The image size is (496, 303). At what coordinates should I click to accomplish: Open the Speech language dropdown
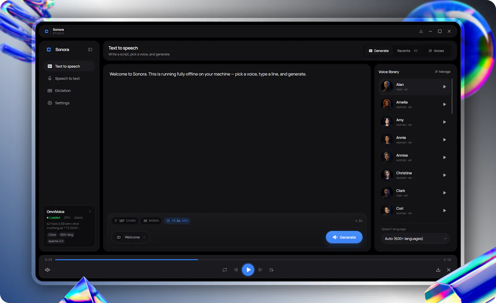415,238
